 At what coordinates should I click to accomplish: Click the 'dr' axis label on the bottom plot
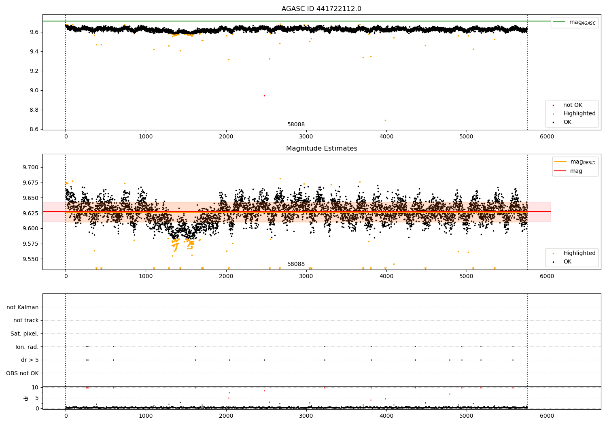coord(26,398)
